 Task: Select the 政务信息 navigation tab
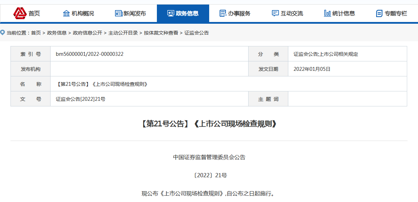[183, 13]
